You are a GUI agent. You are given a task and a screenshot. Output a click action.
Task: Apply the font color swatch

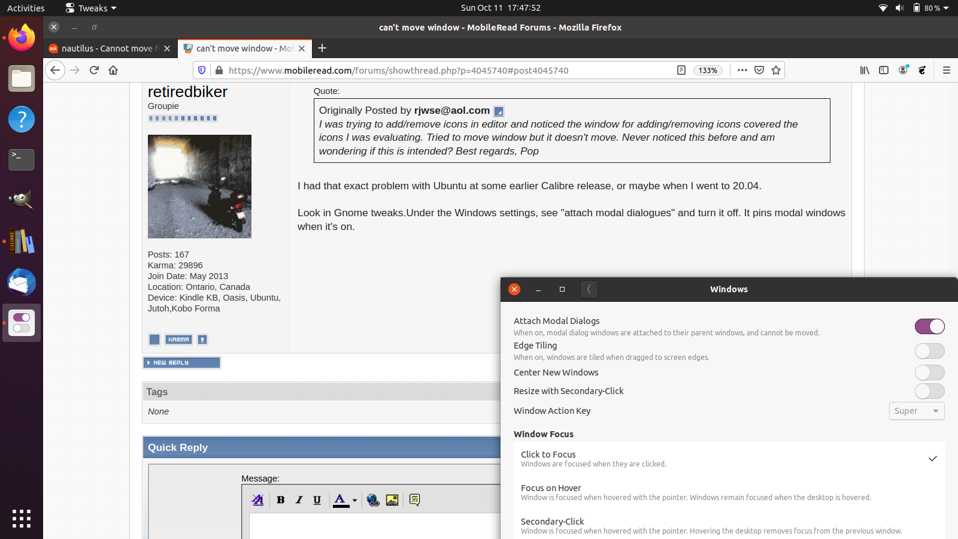[x=341, y=500]
